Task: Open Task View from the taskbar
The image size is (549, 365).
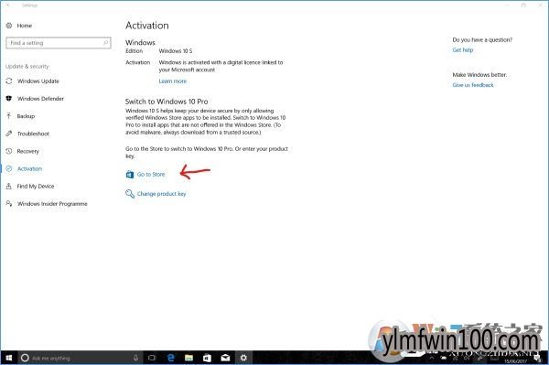Action: pyautogui.click(x=152, y=358)
